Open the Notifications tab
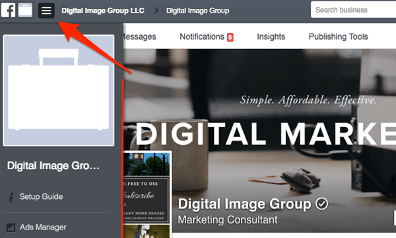 202,36
